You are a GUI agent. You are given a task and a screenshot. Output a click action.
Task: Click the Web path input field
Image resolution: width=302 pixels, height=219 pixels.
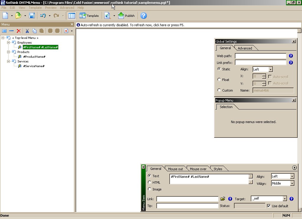click(260, 56)
